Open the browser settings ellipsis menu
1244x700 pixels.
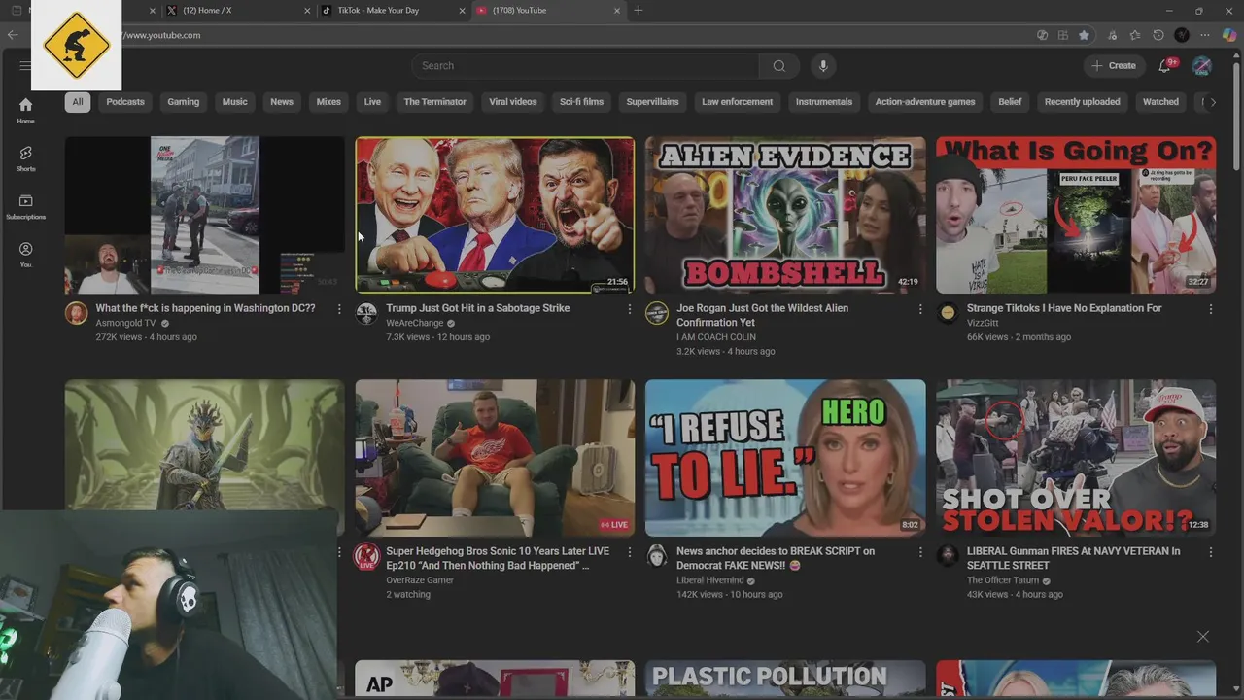1205,35
